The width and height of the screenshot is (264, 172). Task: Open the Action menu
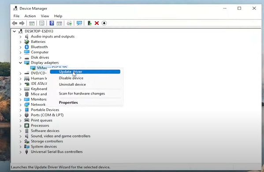coord(30,16)
